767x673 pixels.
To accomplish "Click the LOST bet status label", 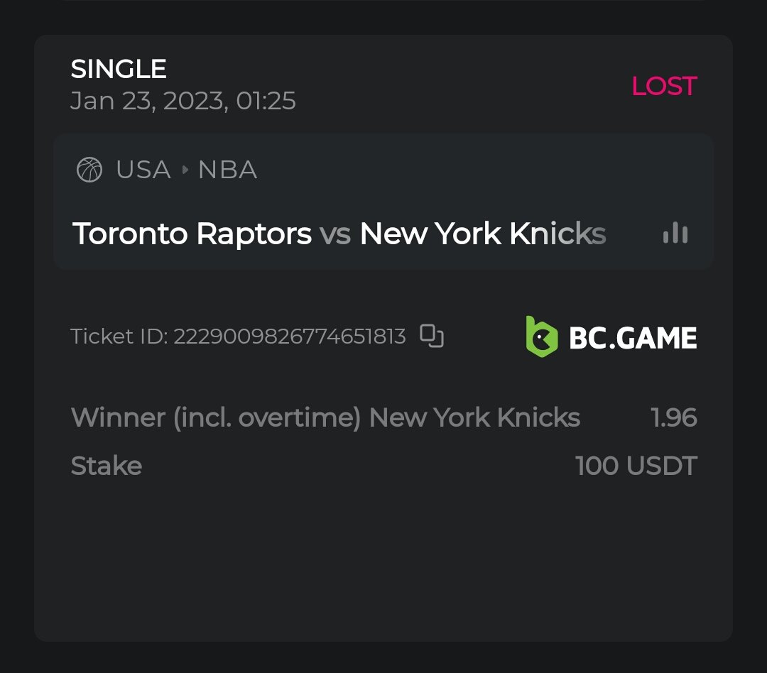I will [x=664, y=86].
